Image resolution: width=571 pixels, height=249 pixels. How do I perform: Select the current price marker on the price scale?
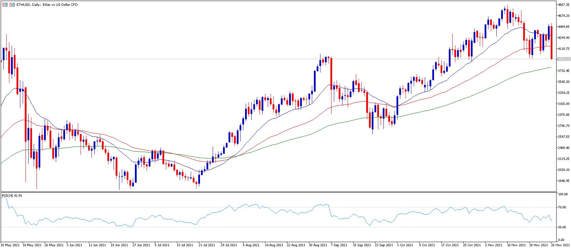coord(563,59)
